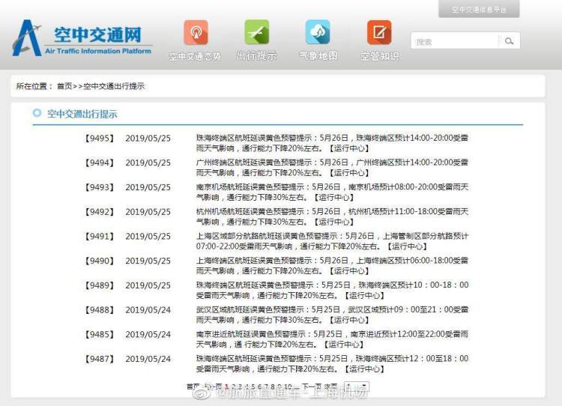Click inside the 搜索 search field

click(454, 42)
